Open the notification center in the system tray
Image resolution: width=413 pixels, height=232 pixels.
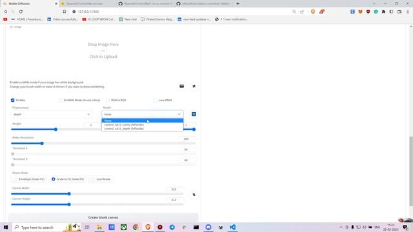point(405,227)
